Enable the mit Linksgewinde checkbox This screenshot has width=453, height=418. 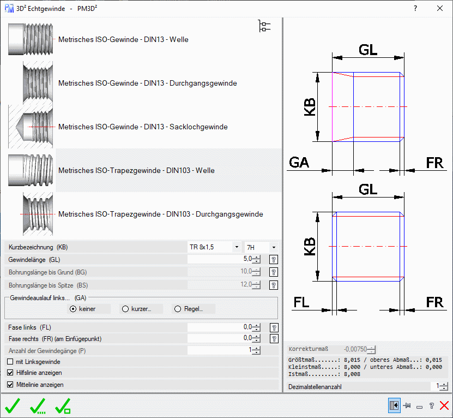click(9, 361)
